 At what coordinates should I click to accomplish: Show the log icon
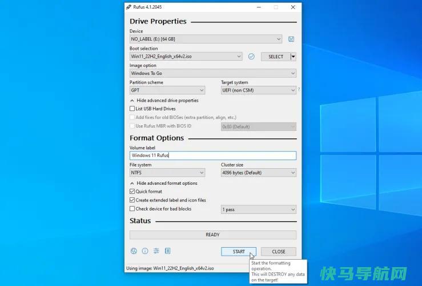click(x=168, y=251)
